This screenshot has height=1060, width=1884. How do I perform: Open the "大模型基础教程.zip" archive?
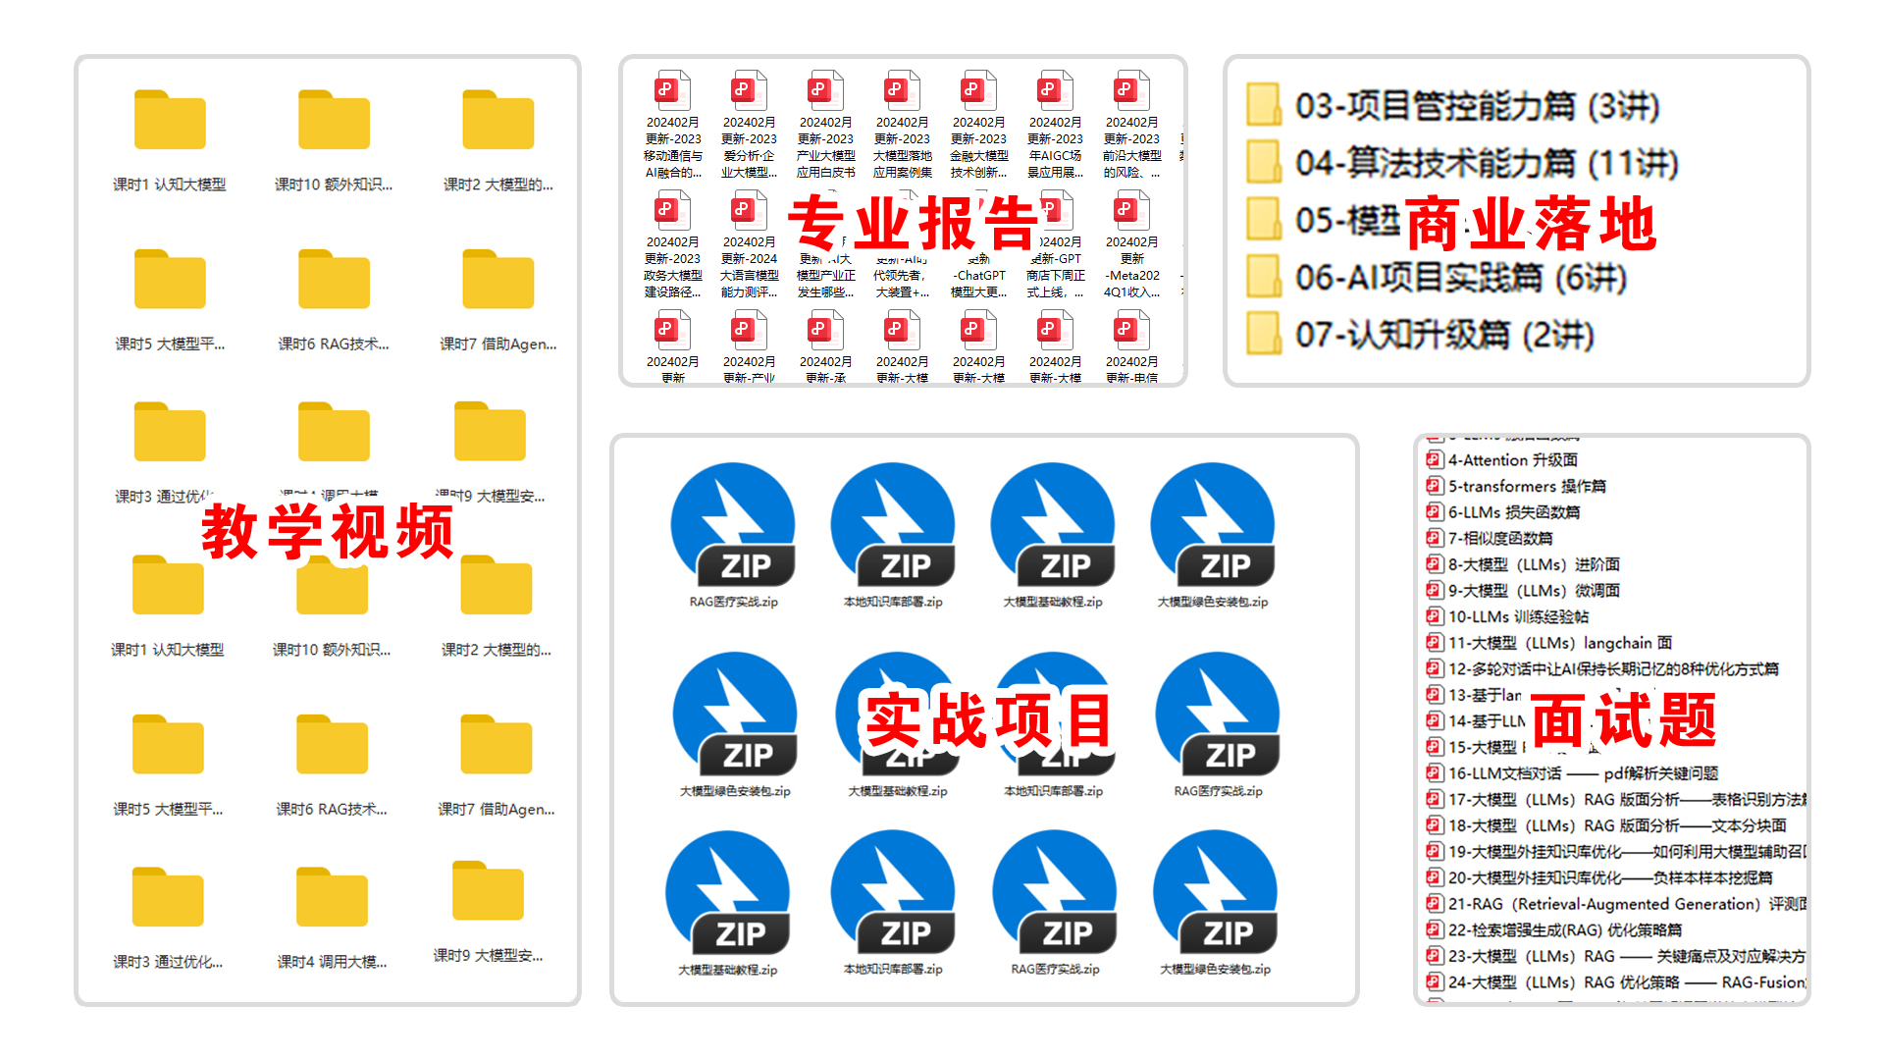(1054, 528)
